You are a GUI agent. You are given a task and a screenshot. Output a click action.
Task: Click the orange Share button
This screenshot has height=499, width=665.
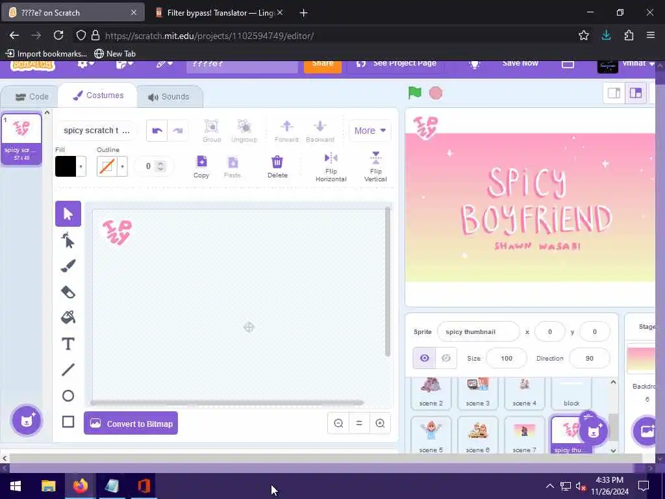(x=323, y=66)
